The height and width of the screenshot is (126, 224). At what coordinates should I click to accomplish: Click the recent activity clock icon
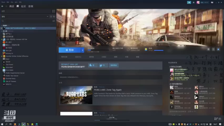pyautogui.click(x=51, y=17)
